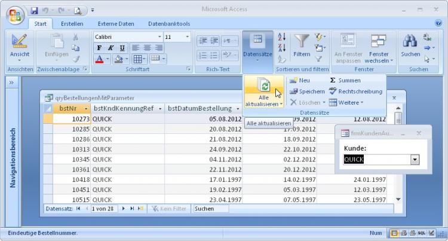Switch to the Erstellen ribbon tab
The image size is (448, 241).
pos(72,24)
